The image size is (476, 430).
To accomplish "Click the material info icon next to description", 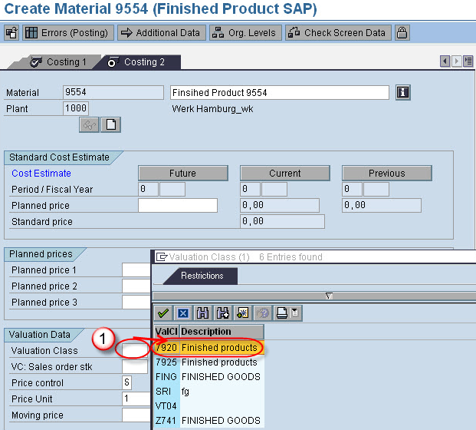I will click(403, 93).
